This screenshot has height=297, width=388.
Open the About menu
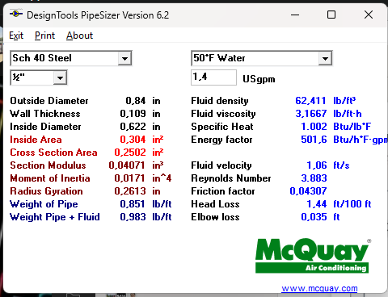point(79,36)
